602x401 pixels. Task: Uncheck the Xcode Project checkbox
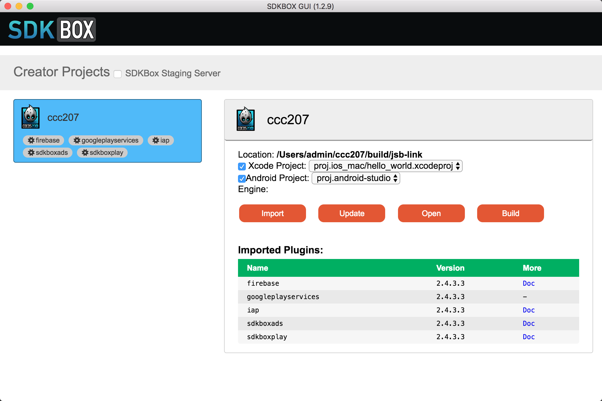[x=242, y=167]
